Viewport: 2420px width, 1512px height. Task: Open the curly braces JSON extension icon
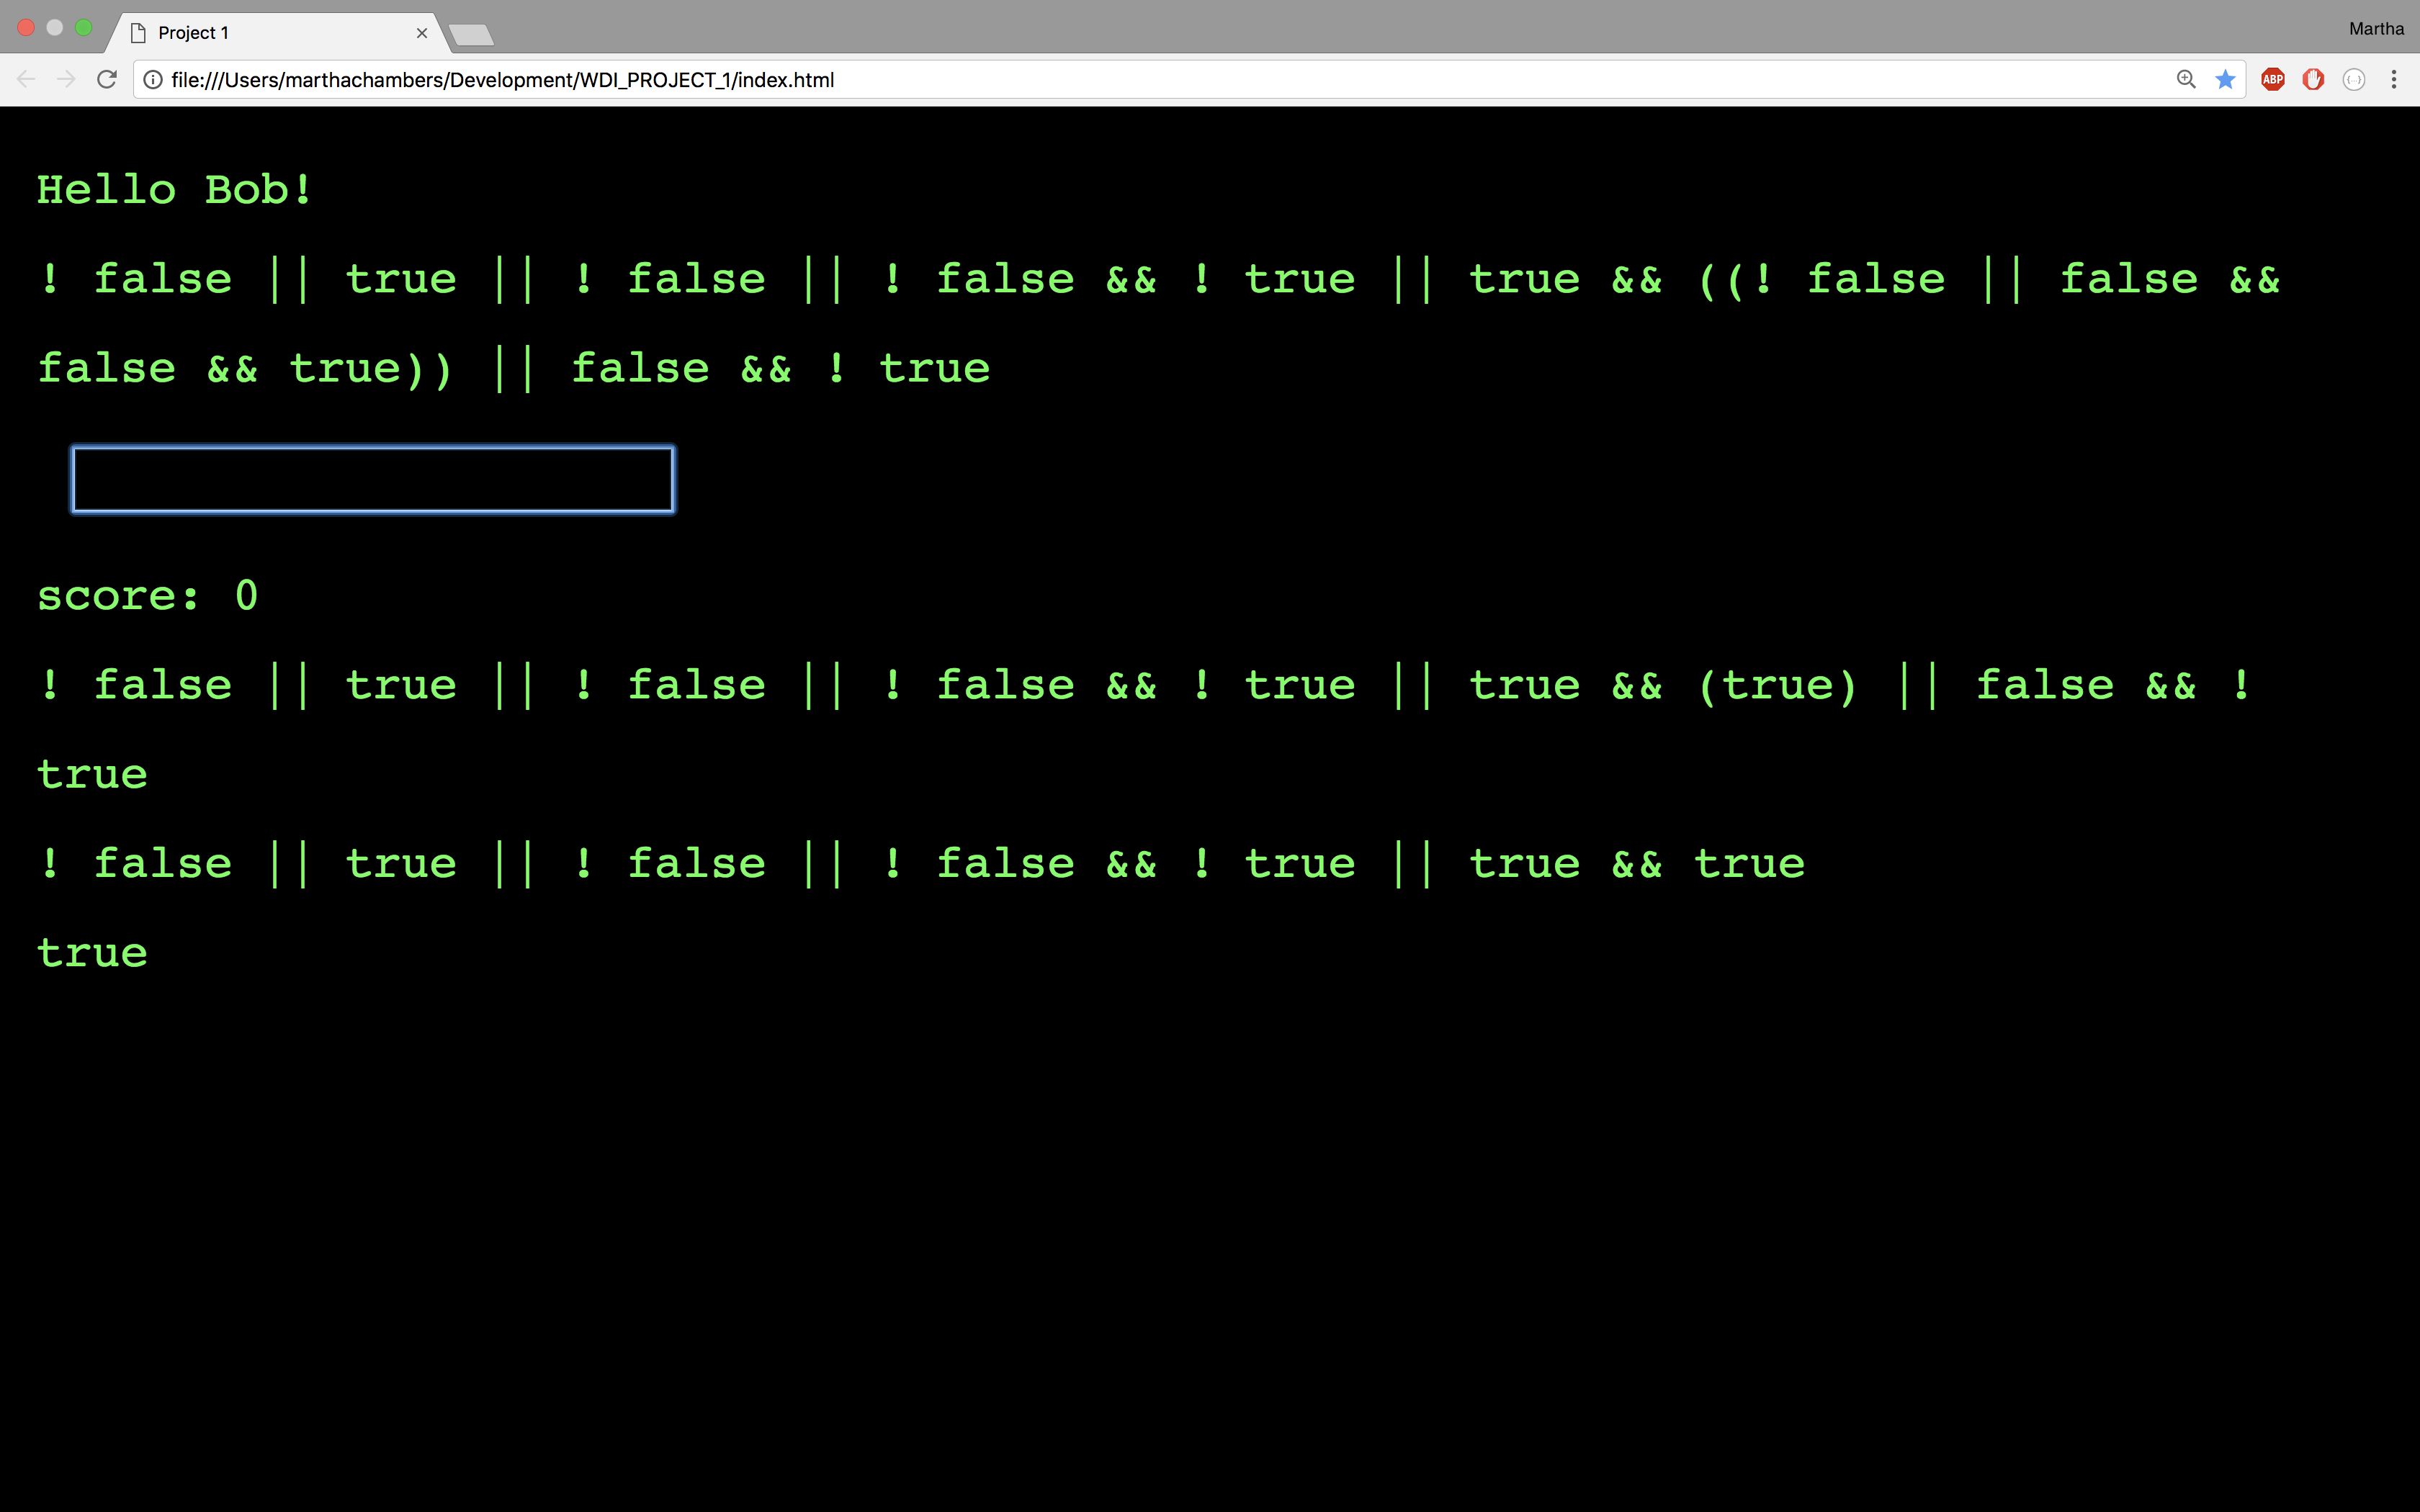(x=2353, y=79)
